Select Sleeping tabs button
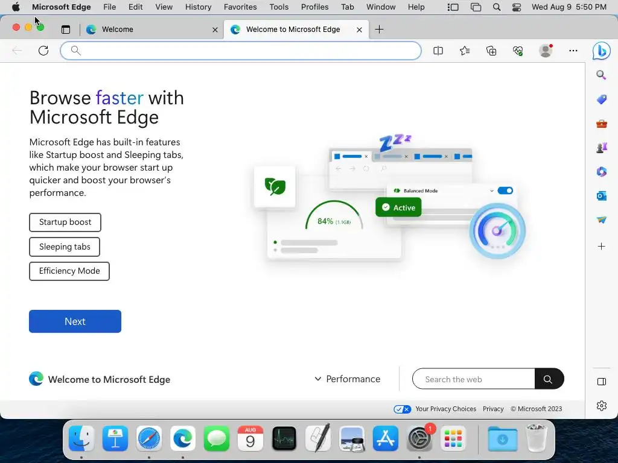 tap(65, 247)
